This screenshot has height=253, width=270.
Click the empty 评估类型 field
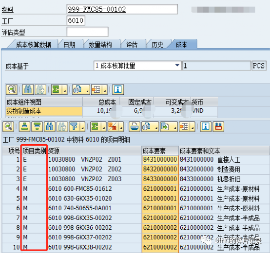pyautogui.click(x=87, y=32)
